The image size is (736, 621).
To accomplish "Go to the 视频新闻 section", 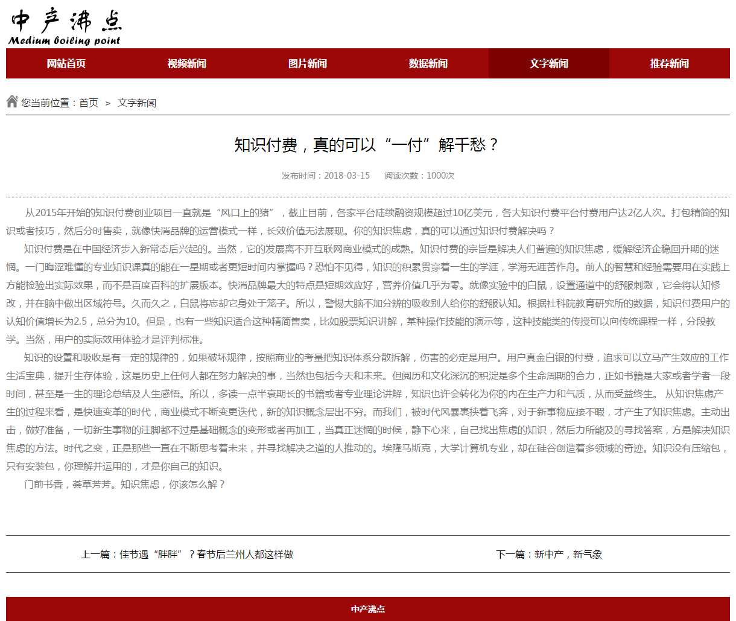I will tap(187, 63).
